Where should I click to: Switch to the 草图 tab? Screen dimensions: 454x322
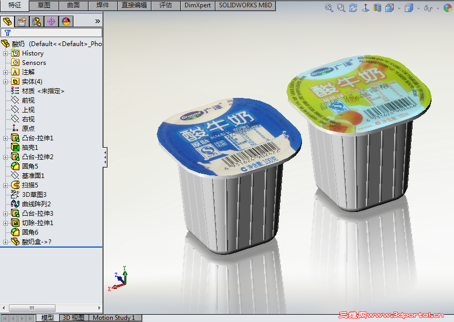[x=44, y=5]
